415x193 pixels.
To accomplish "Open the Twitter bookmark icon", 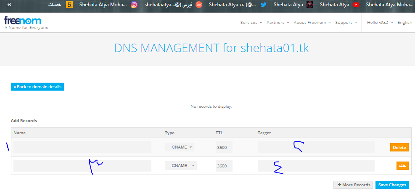I will (263, 5).
